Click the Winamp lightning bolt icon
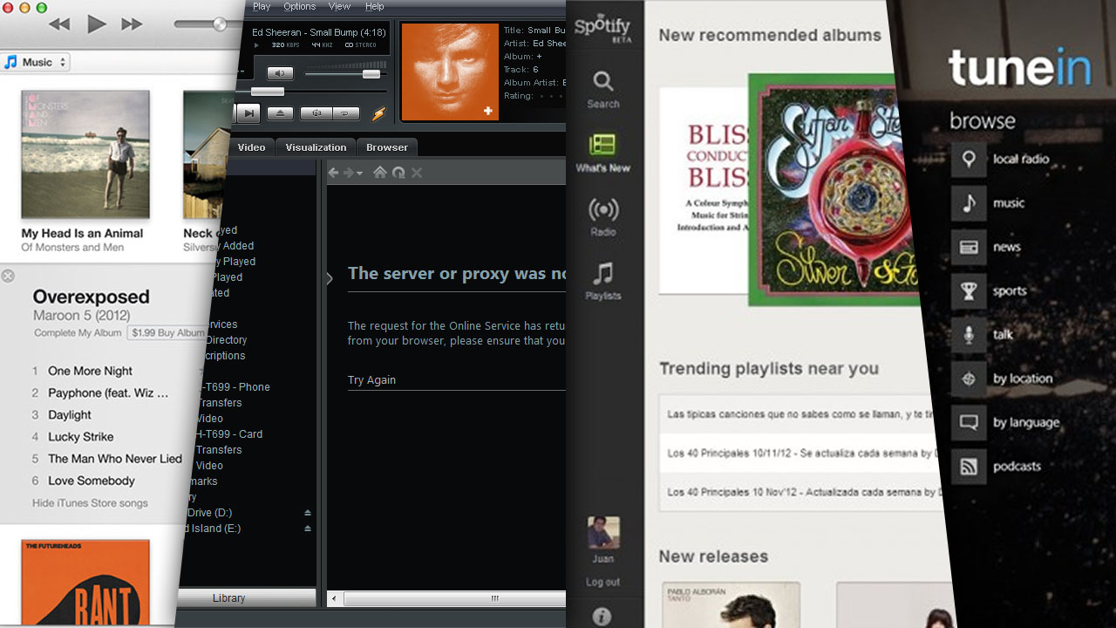Screen dimensions: 1116x628 (x=378, y=114)
